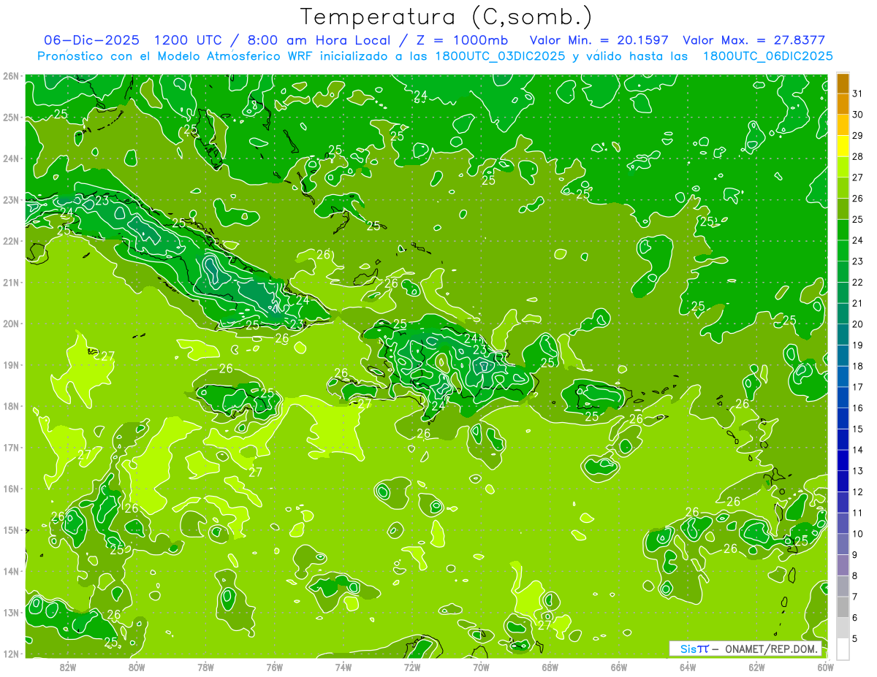Click the '14N' latitude axis label

(11, 571)
